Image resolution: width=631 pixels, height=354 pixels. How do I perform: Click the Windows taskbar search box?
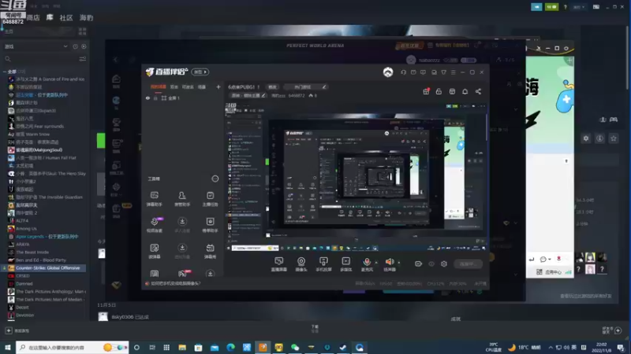[72, 347]
